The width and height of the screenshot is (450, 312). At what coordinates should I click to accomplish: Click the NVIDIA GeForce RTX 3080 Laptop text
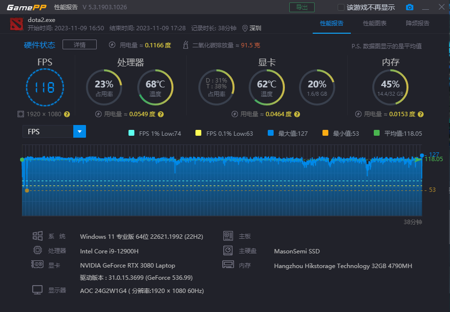128,266
